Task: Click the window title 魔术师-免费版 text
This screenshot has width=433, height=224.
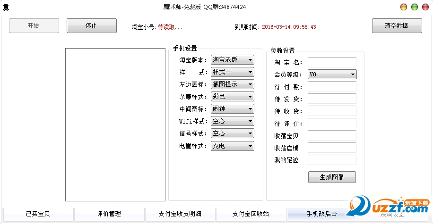Action: [182, 7]
